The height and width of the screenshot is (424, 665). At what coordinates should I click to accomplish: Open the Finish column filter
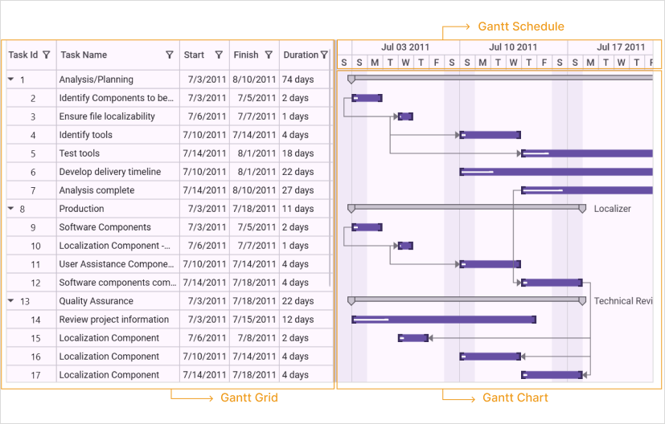click(269, 55)
